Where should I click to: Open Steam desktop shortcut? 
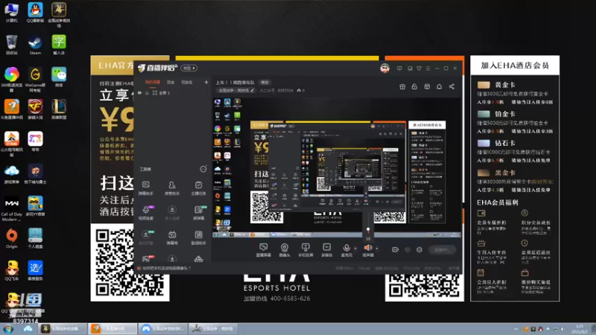pos(35,45)
